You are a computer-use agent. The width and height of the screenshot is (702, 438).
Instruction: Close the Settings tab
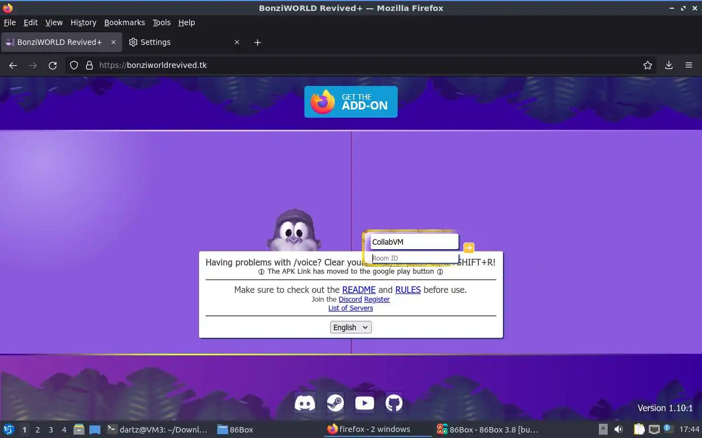click(237, 42)
